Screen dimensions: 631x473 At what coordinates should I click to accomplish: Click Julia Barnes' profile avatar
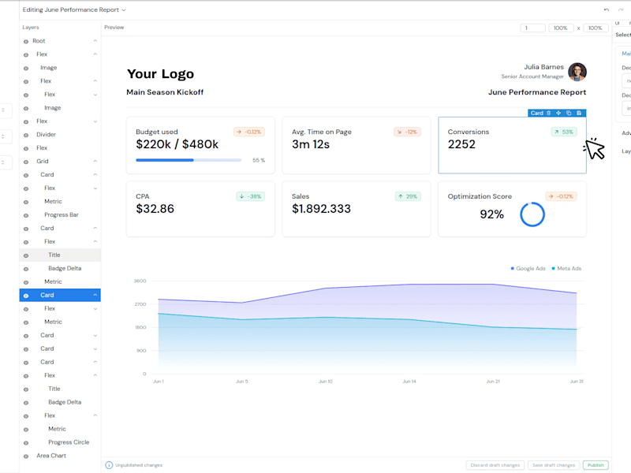[577, 72]
